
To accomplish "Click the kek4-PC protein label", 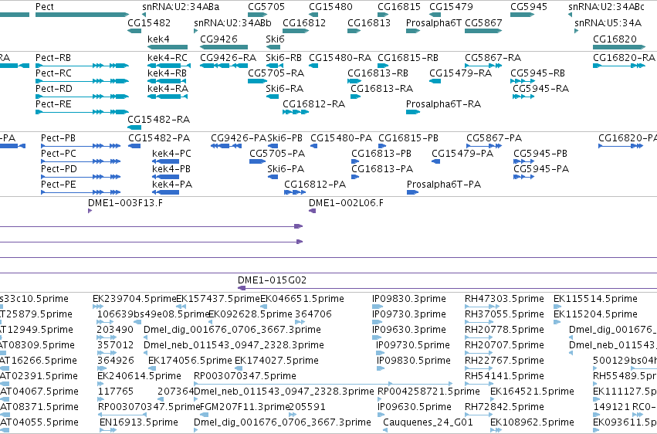I will tap(172, 154).
